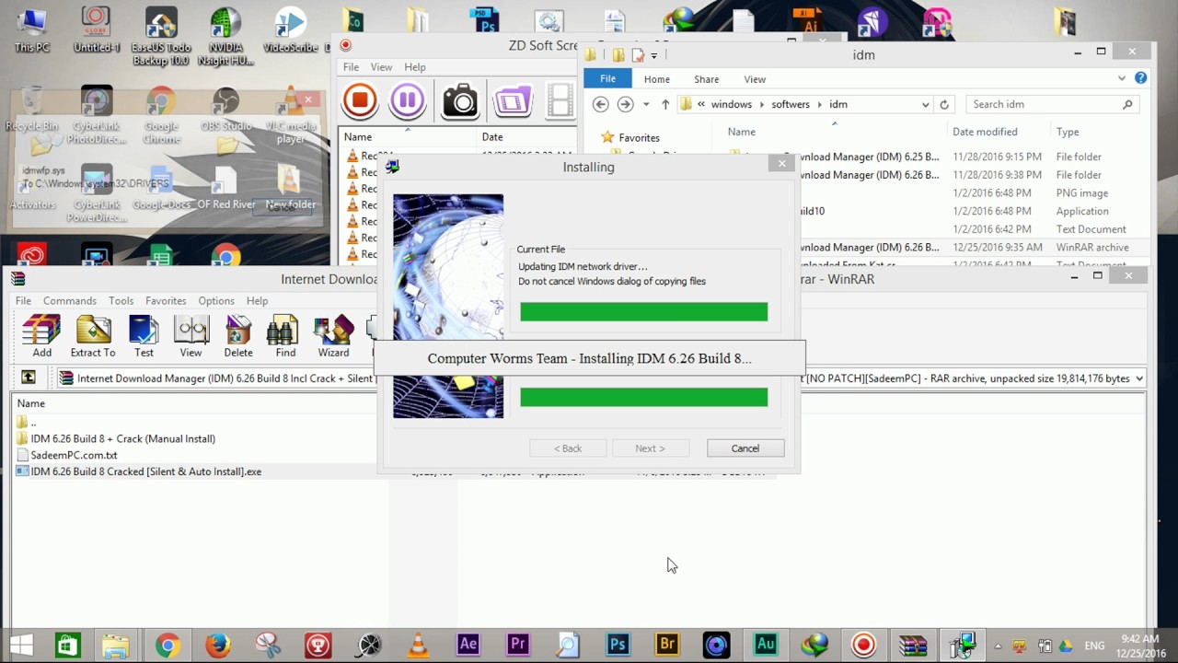Select IDM 6.26 Build 8 + Crack folder
Image resolution: width=1178 pixels, height=663 pixels.
(122, 438)
